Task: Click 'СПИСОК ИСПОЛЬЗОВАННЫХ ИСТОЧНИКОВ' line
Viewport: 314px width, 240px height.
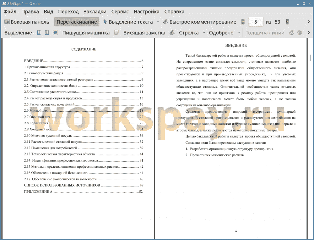Action: tap(84, 185)
